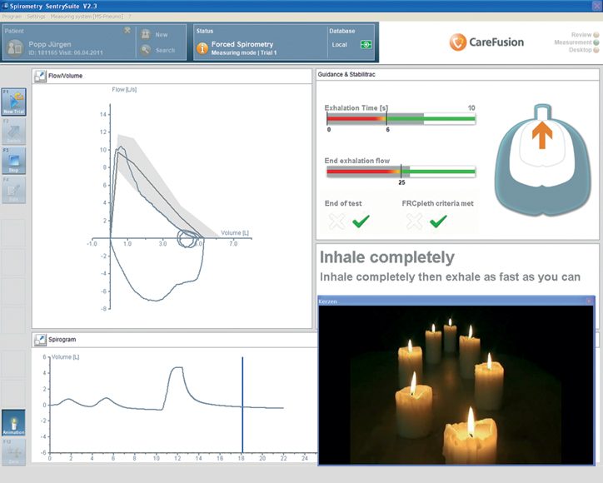Click the Forced Spirometry status text
The height and width of the screenshot is (483, 603).
click(x=242, y=44)
